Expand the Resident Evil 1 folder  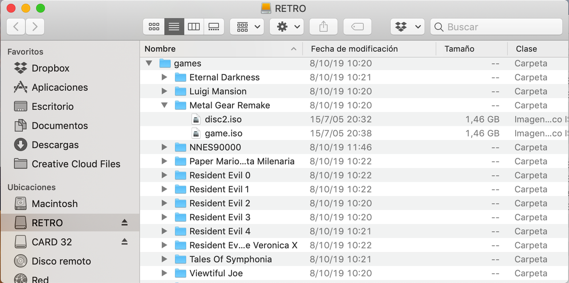pos(164,189)
